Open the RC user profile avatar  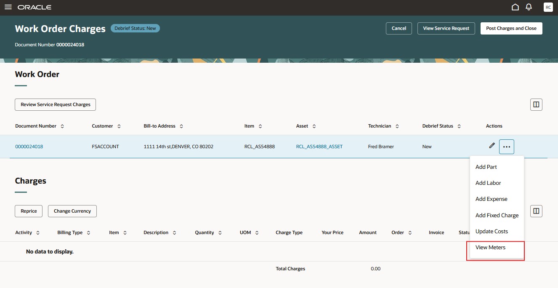(x=548, y=7)
